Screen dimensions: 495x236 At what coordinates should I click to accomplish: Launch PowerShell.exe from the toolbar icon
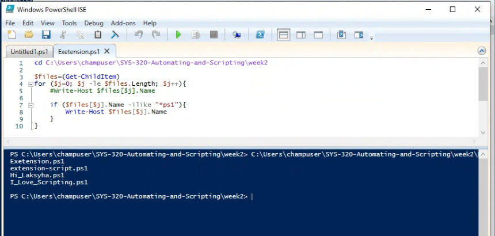pyautogui.click(x=260, y=35)
